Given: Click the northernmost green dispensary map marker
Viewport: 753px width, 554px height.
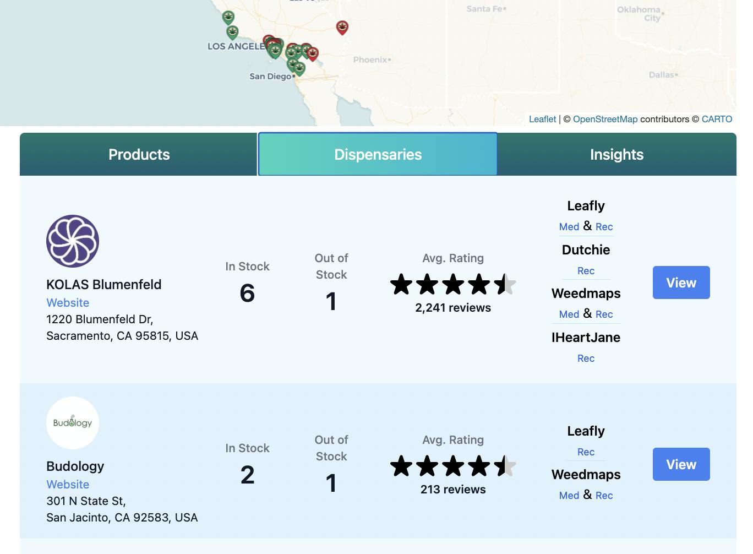Looking at the screenshot, I should (x=228, y=17).
